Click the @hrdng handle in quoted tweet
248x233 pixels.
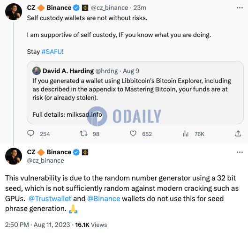106,71
